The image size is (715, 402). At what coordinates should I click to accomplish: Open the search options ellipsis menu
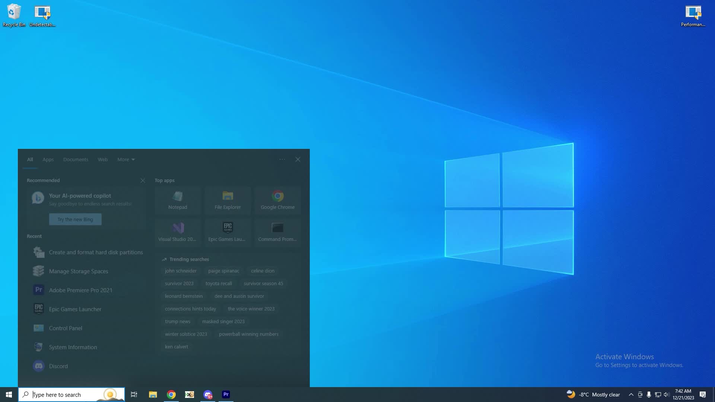[282, 159]
